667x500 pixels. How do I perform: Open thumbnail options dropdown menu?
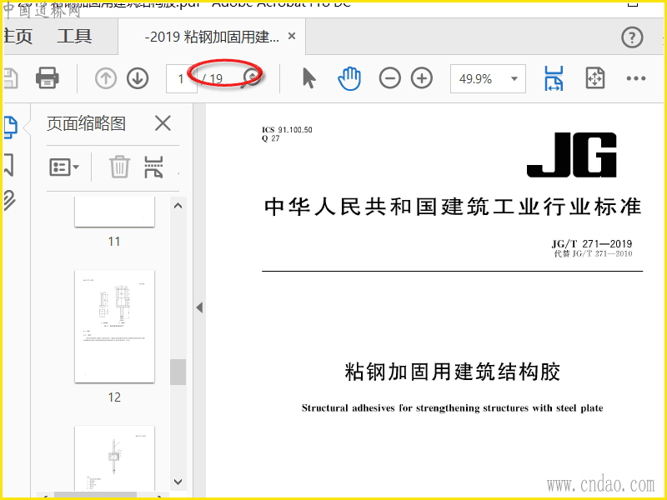point(64,167)
